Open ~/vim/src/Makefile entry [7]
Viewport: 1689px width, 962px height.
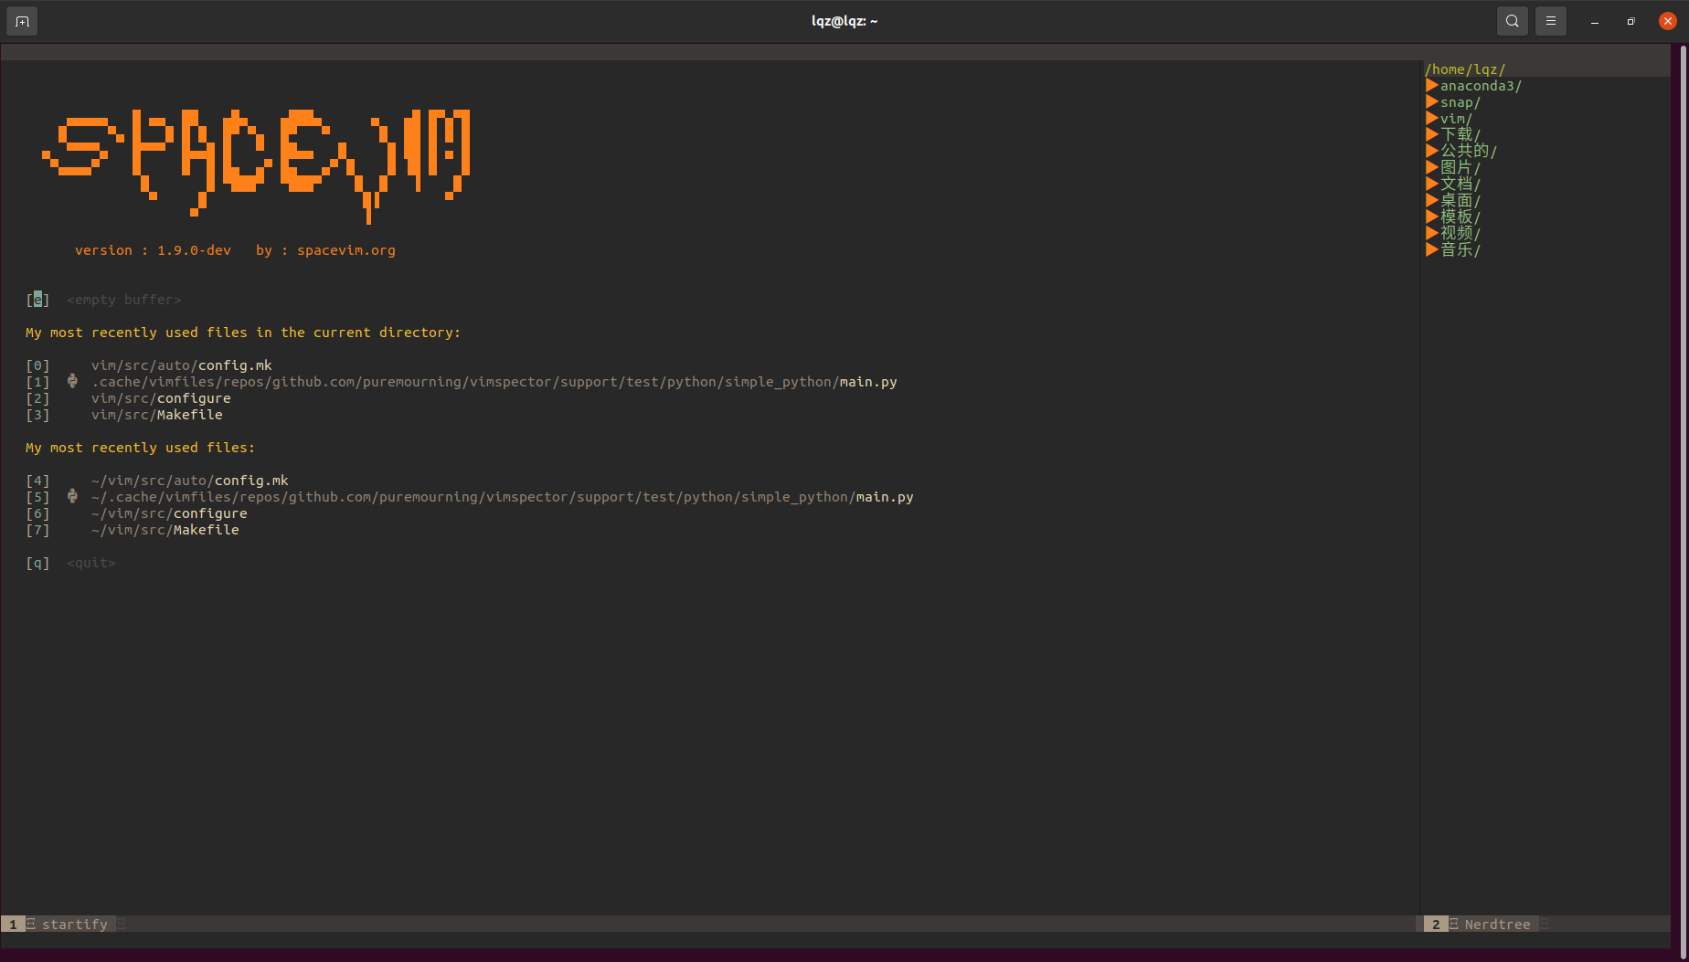click(x=165, y=530)
